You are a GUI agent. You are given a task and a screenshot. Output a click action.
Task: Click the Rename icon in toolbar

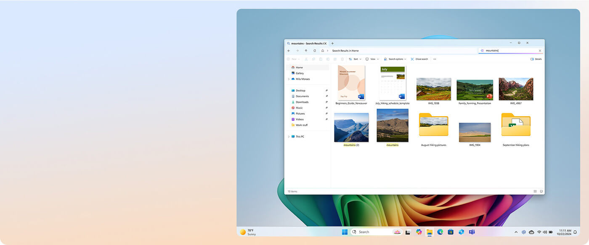click(328, 59)
